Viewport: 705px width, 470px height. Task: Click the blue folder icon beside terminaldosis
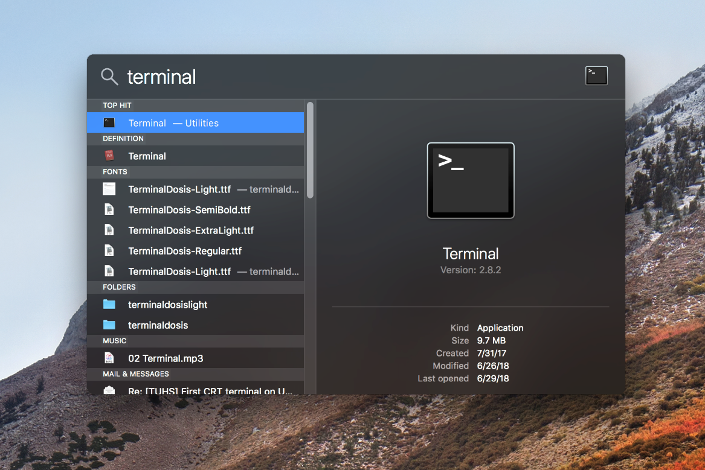click(109, 325)
